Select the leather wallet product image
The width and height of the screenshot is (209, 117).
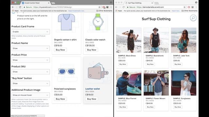(x=98, y=71)
